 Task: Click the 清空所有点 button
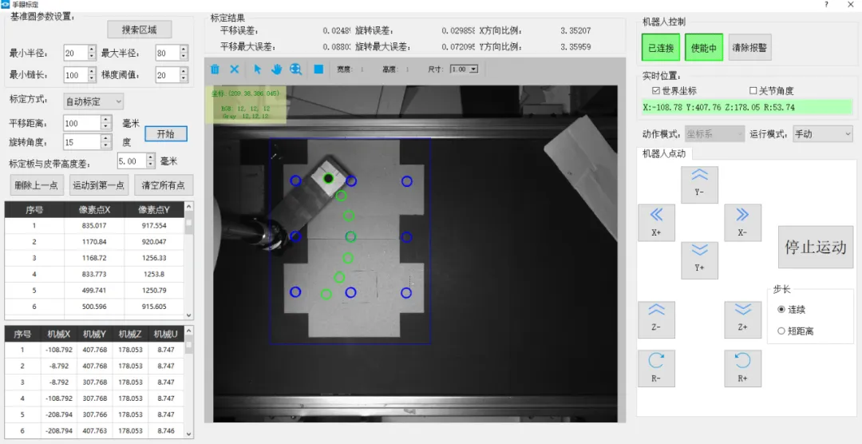(x=164, y=185)
